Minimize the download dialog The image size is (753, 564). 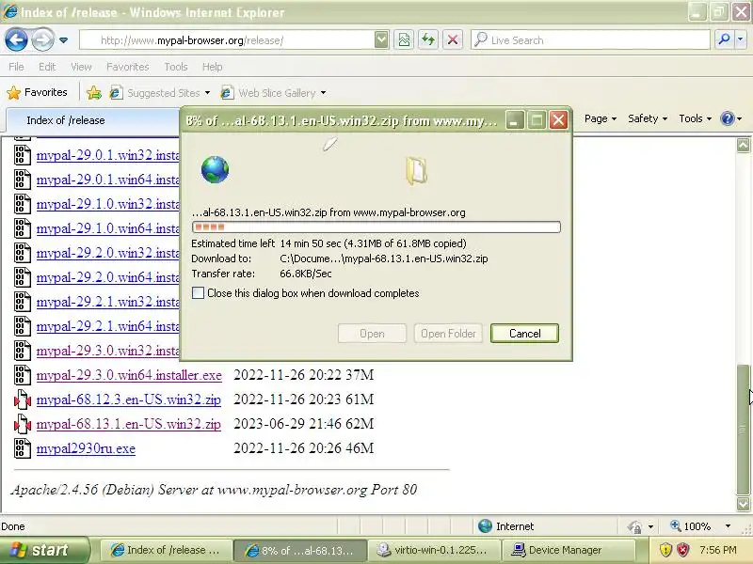[x=514, y=120]
